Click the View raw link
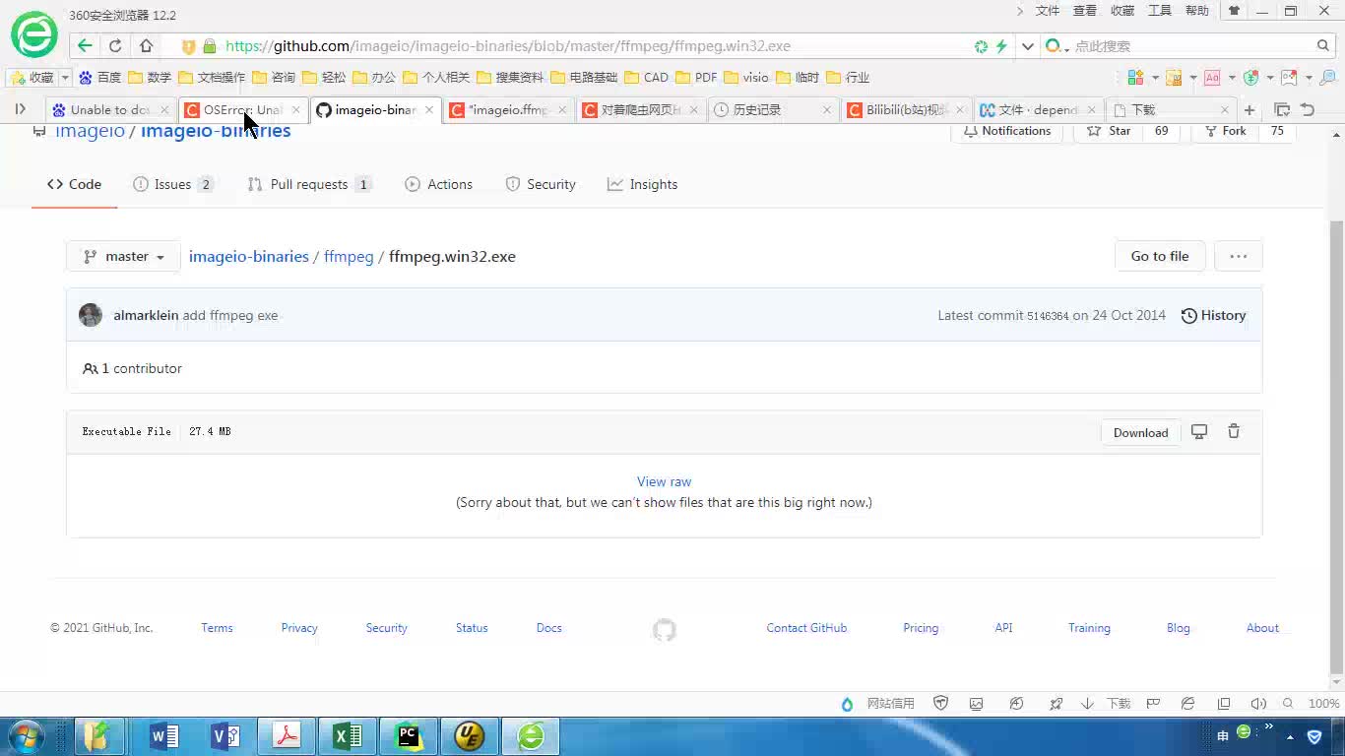1345x756 pixels. pos(664,481)
